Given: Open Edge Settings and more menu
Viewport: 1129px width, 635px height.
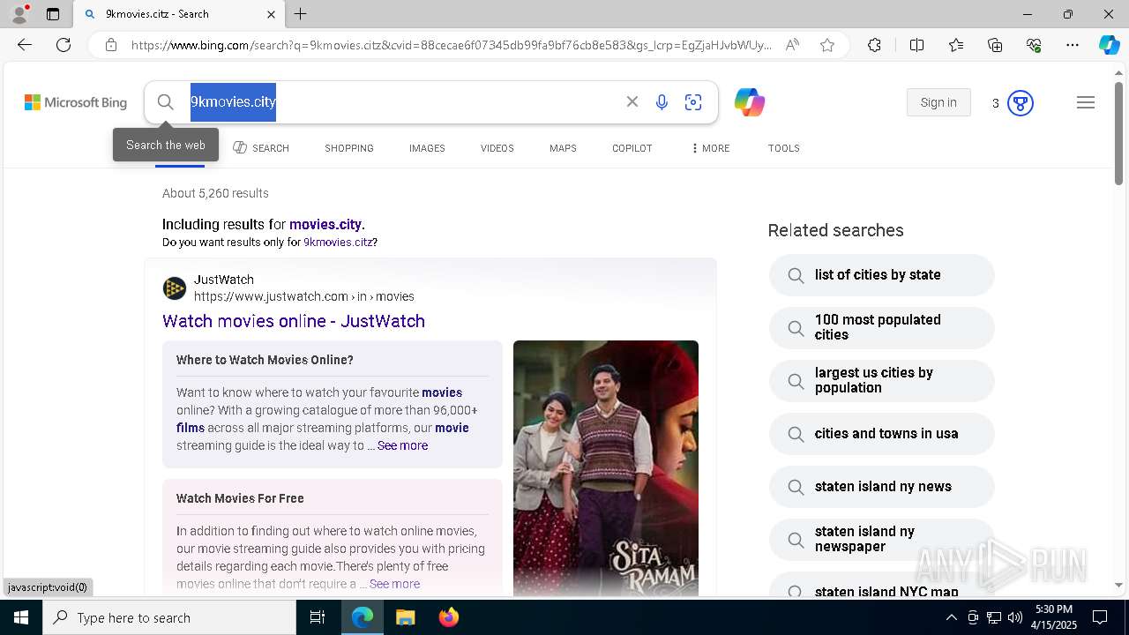Looking at the screenshot, I should pos(1073,45).
